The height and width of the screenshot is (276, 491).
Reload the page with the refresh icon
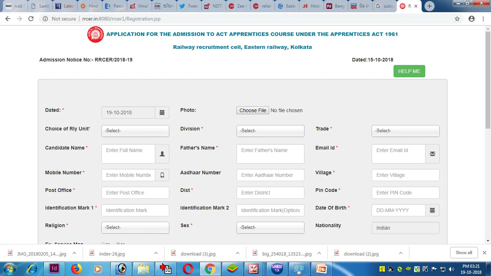(31, 19)
